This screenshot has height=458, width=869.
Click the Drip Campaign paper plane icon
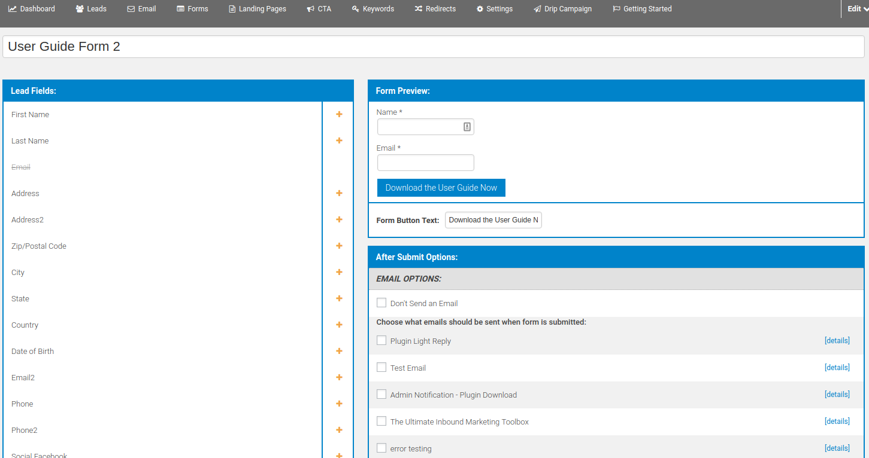point(537,9)
